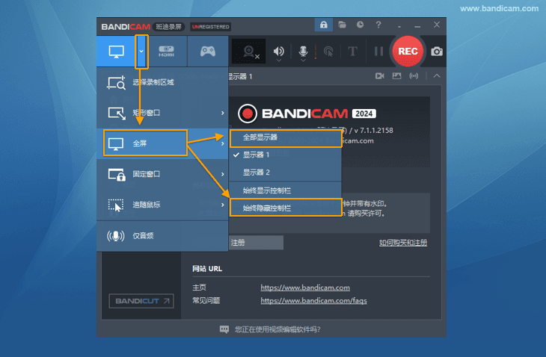Click the 追随鼠标 cursor icon
Screen dimensions: 546x357
coord(116,205)
